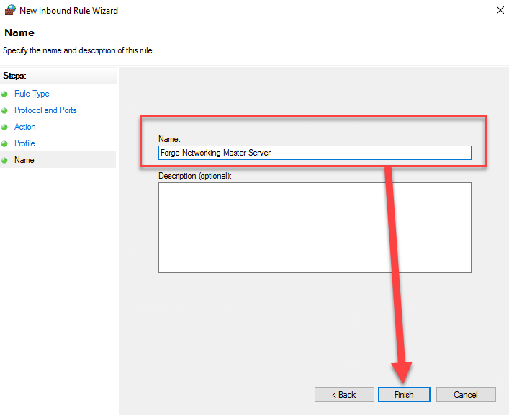
Task: Go back with the < Back button
Action: pyautogui.click(x=344, y=395)
